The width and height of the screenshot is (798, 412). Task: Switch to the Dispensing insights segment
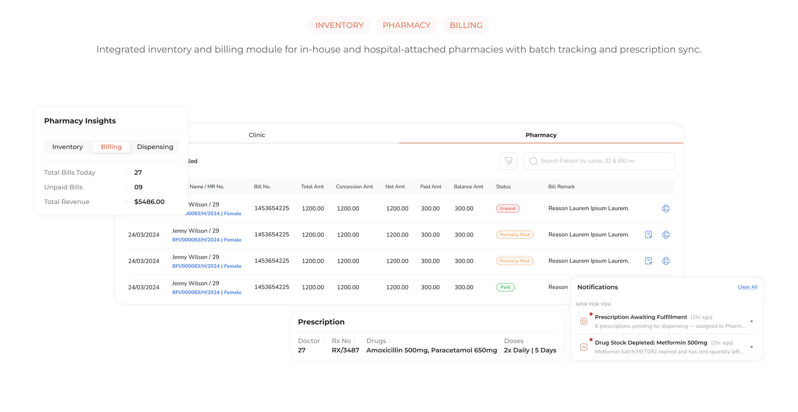coord(155,147)
